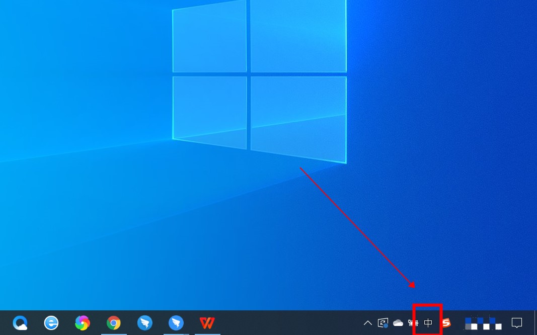Open the QQ Browser taskbar icon
Viewport: 537px width, 335px height.
[x=20, y=322]
